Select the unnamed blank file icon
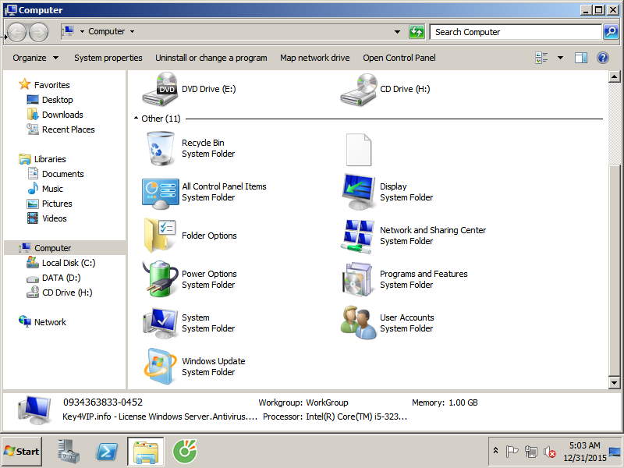This screenshot has height=468, width=624. (359, 150)
